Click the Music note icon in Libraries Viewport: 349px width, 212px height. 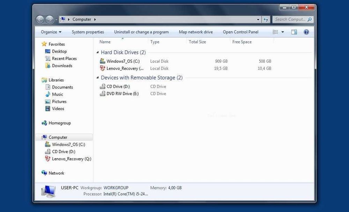pos(47,94)
